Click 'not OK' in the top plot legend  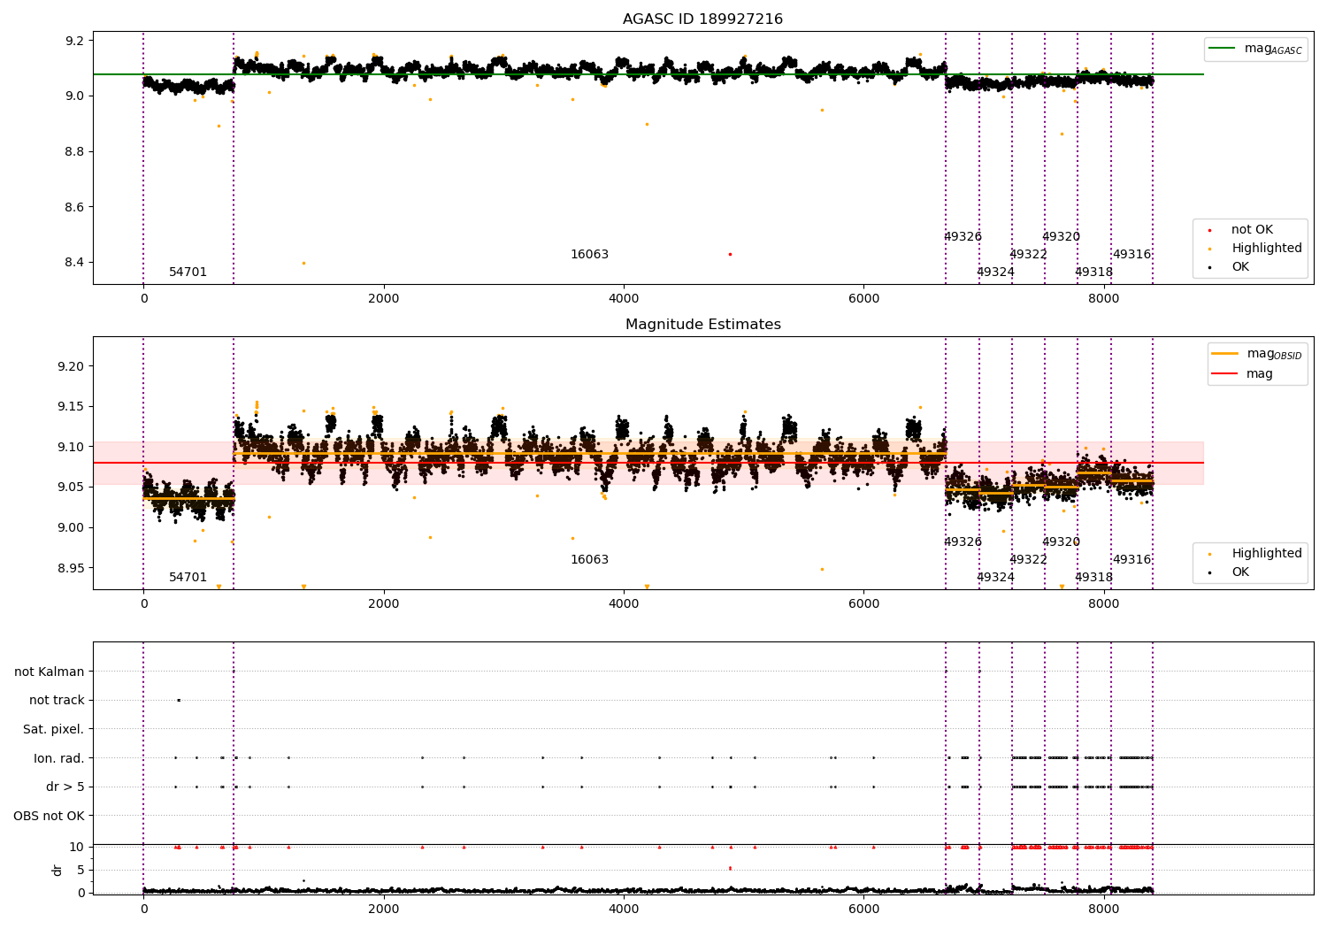[x=1252, y=230]
